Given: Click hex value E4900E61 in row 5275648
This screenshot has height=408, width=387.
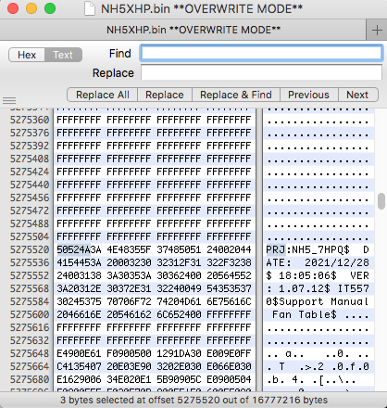Looking at the screenshot, I should pos(79,353).
